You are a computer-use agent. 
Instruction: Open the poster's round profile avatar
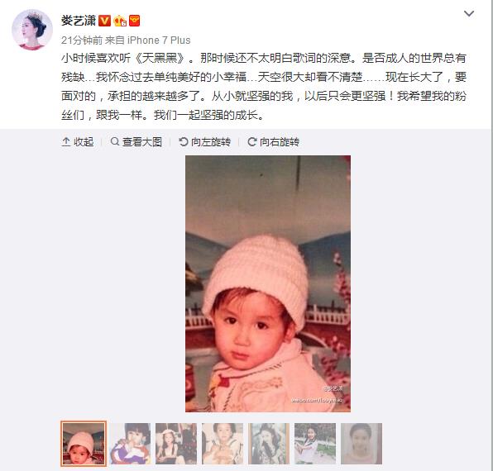(x=32, y=30)
